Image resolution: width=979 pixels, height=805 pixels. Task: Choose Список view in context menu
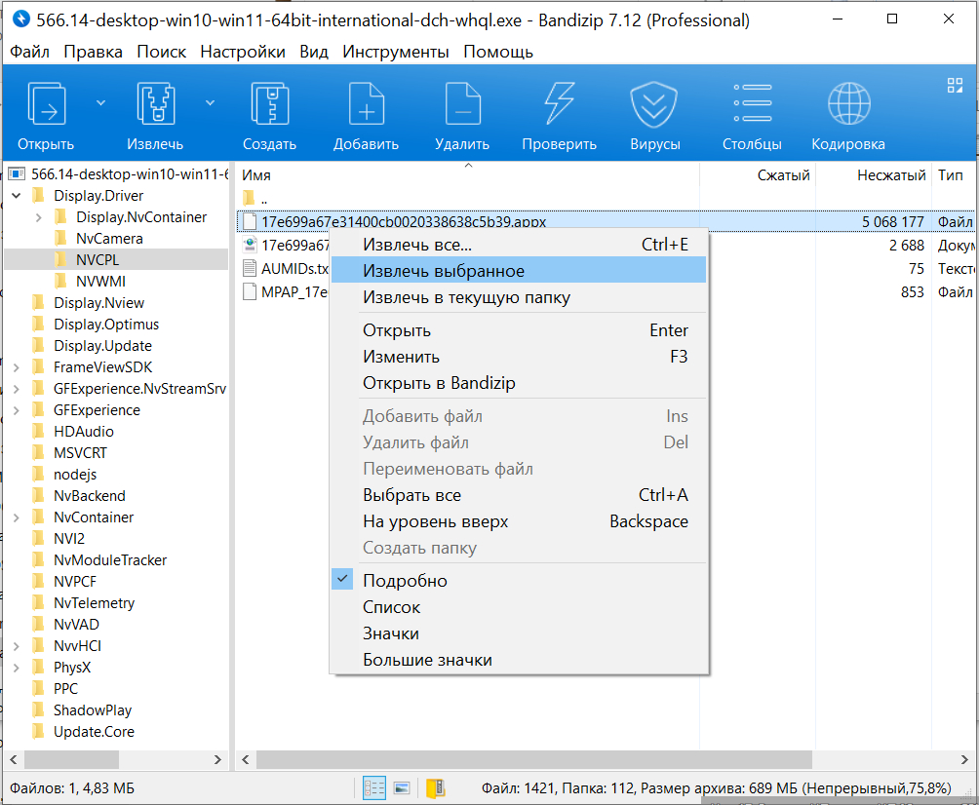(x=518, y=607)
